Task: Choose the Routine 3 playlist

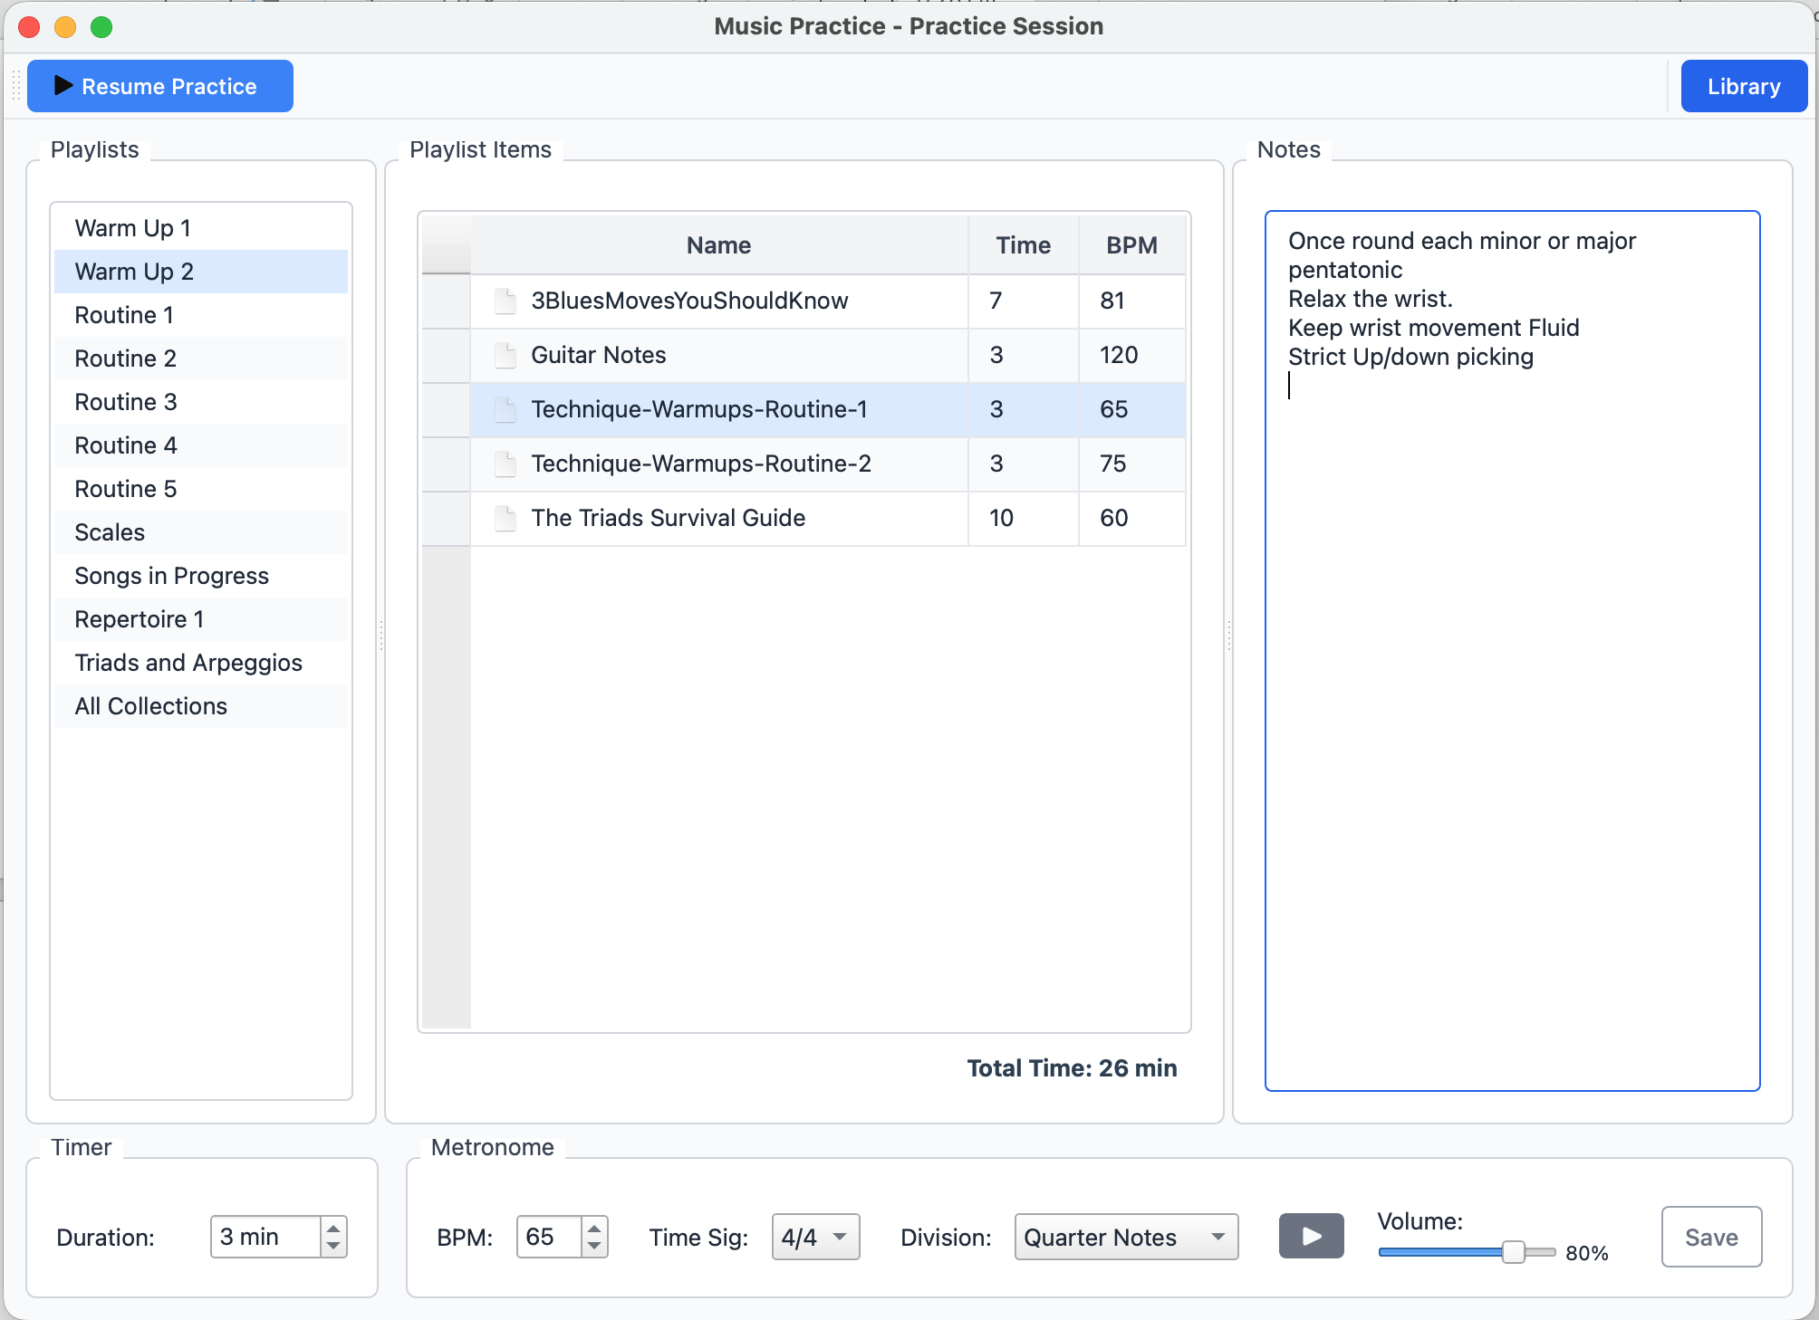Action: 201,402
